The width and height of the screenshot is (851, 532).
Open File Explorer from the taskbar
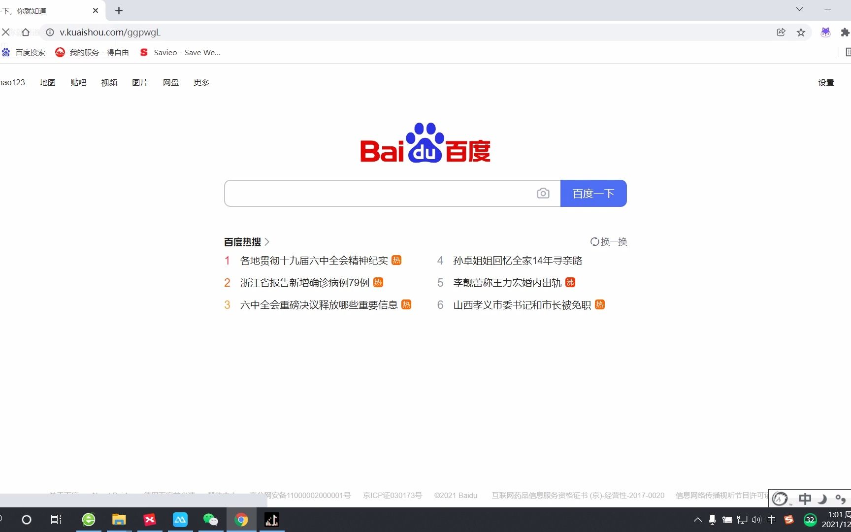(119, 520)
